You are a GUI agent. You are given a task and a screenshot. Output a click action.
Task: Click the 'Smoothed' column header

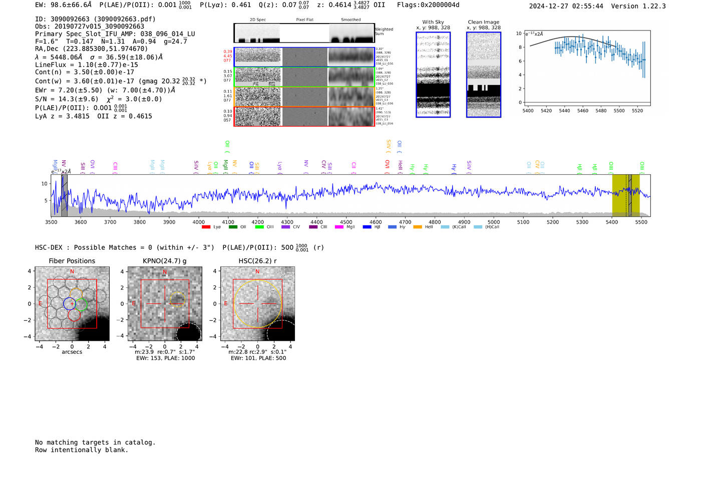coord(350,20)
